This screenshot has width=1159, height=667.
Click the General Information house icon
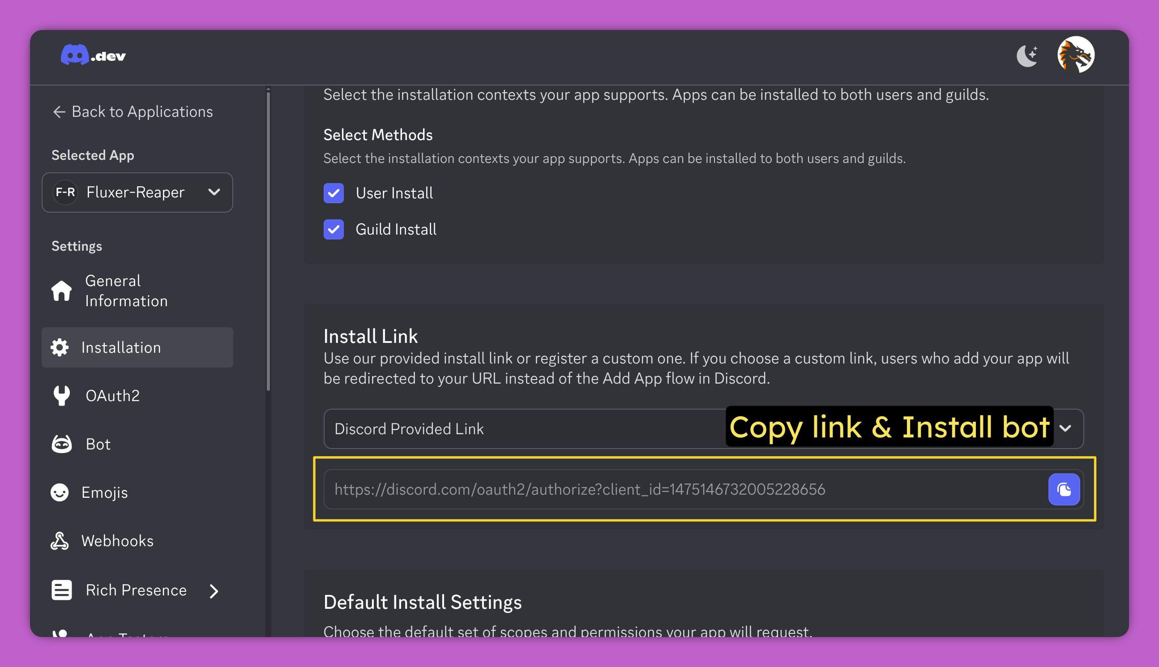pyautogui.click(x=61, y=291)
